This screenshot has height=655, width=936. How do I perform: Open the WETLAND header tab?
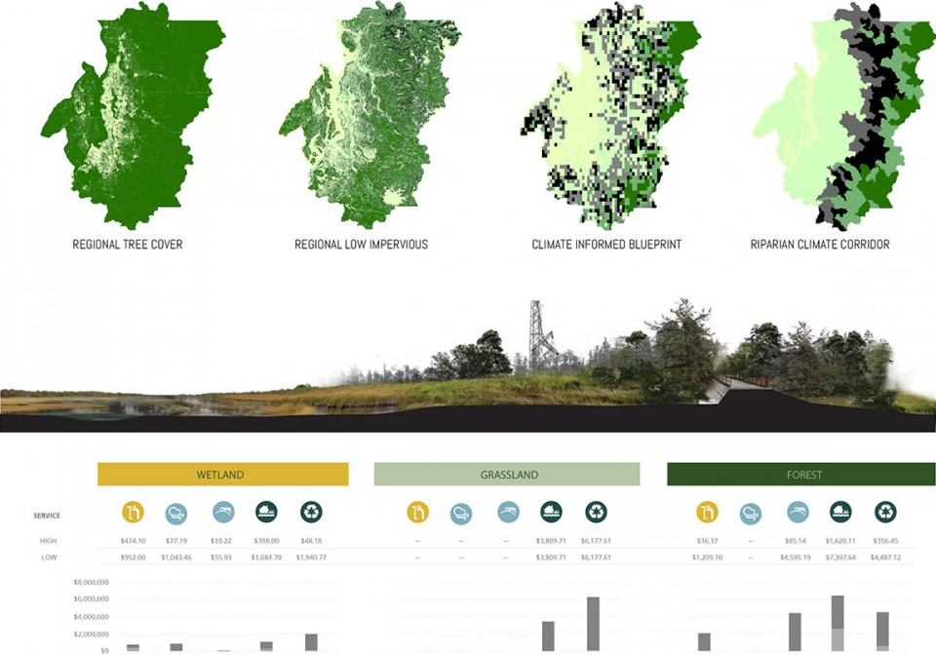pos(222,475)
